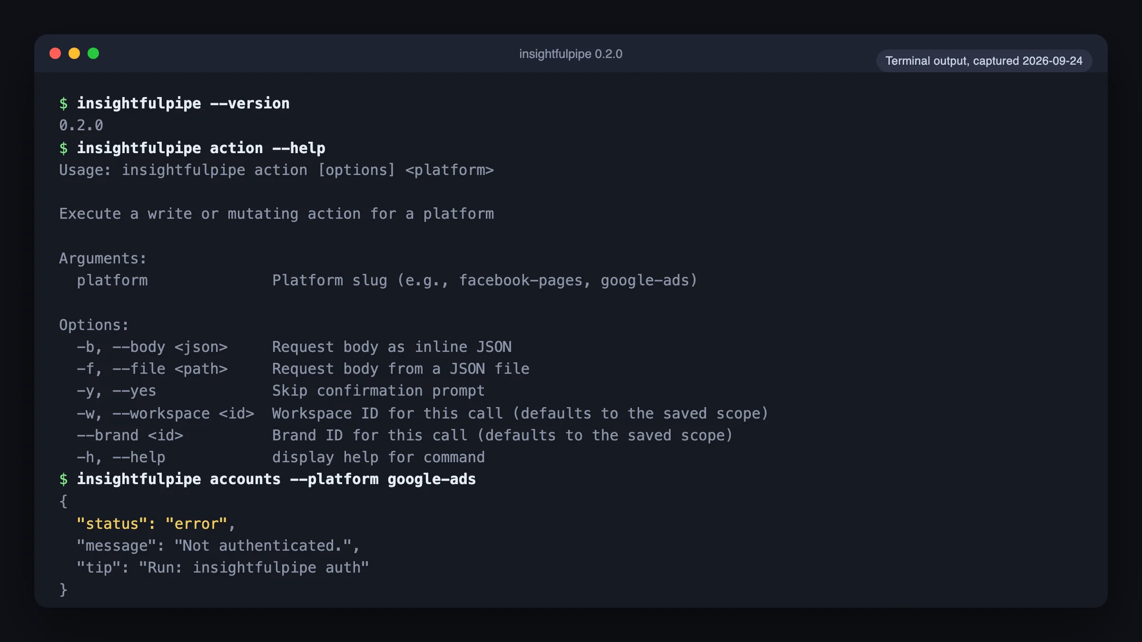Click 'Skip confirmation prompt' description

tap(378, 390)
